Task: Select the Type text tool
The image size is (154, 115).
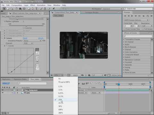Action: click(x=37, y=9)
